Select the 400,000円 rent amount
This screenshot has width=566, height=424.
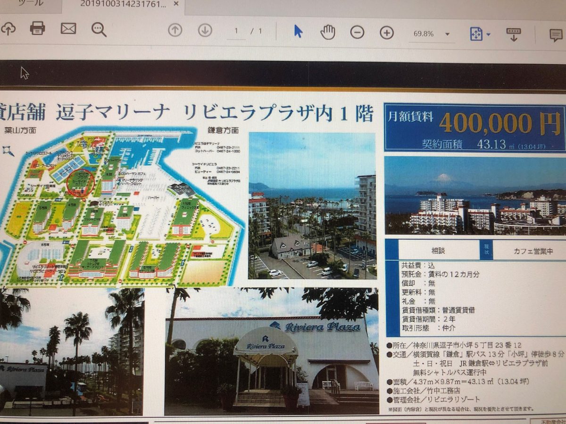[x=500, y=123]
